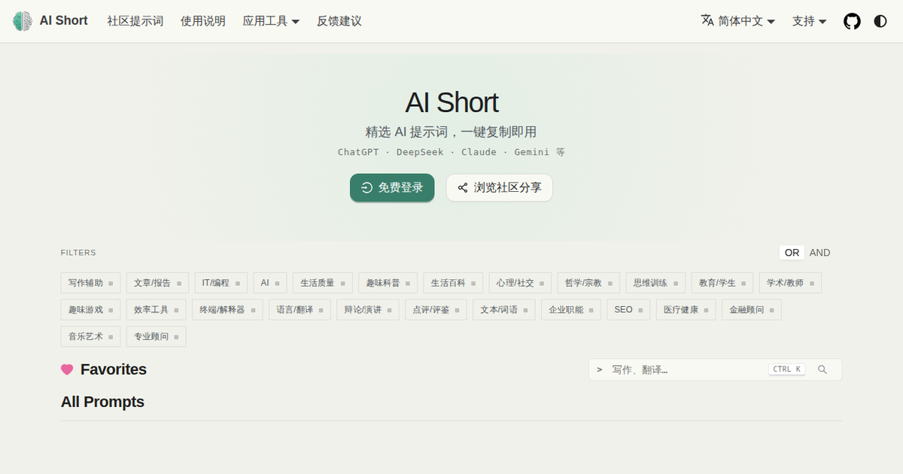Open 反馈建议 nav link
Viewport: 903px width, 474px height.
[x=339, y=21]
